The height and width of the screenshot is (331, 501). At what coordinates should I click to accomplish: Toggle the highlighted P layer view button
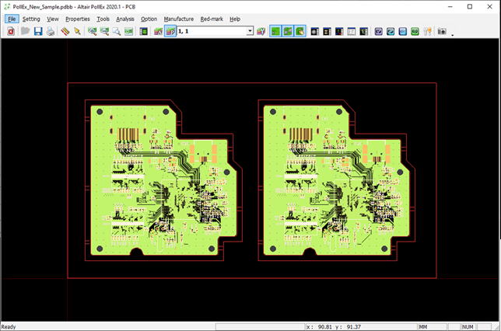coord(170,31)
